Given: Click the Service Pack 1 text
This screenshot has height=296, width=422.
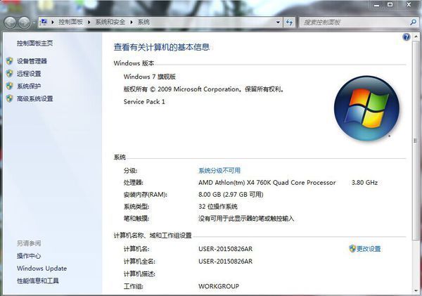Looking at the screenshot, I should (x=144, y=102).
